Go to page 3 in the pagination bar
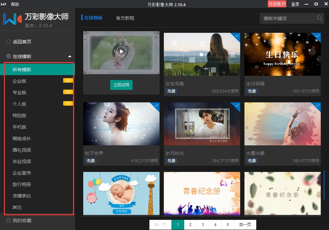 [x=203, y=225]
